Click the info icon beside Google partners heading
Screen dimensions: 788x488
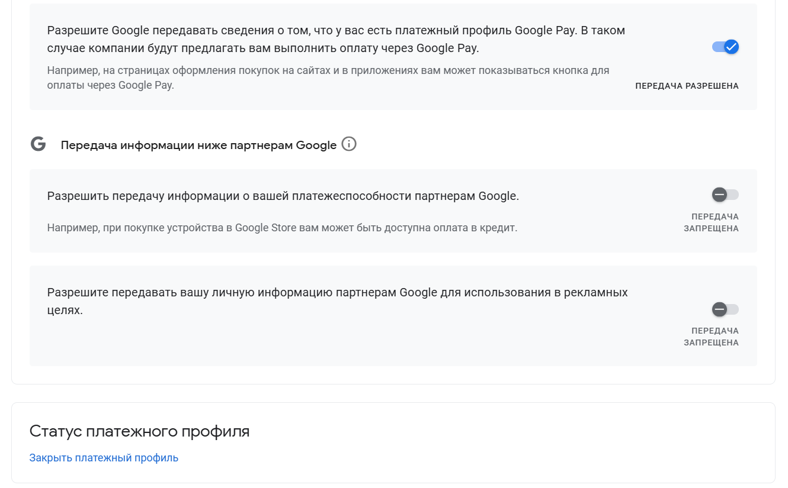pyautogui.click(x=349, y=144)
